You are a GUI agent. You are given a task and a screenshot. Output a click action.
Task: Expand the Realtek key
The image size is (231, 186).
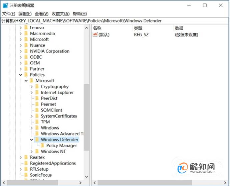pyautogui.click(x=21, y=157)
